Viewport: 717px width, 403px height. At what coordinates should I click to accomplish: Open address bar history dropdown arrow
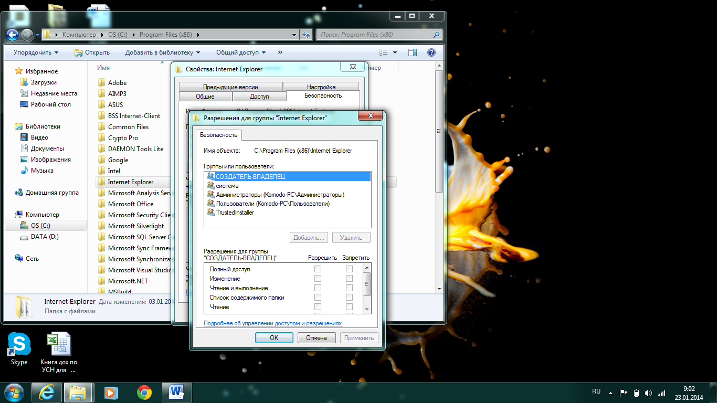point(294,35)
